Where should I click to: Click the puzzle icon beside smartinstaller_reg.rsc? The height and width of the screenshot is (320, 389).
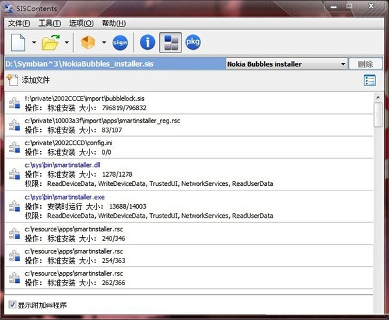pos(14,125)
